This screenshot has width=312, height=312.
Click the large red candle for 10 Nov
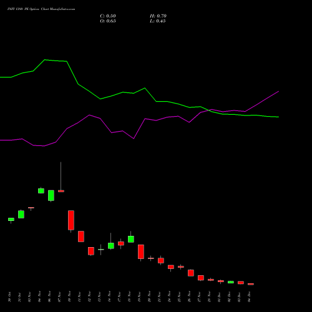71,220
